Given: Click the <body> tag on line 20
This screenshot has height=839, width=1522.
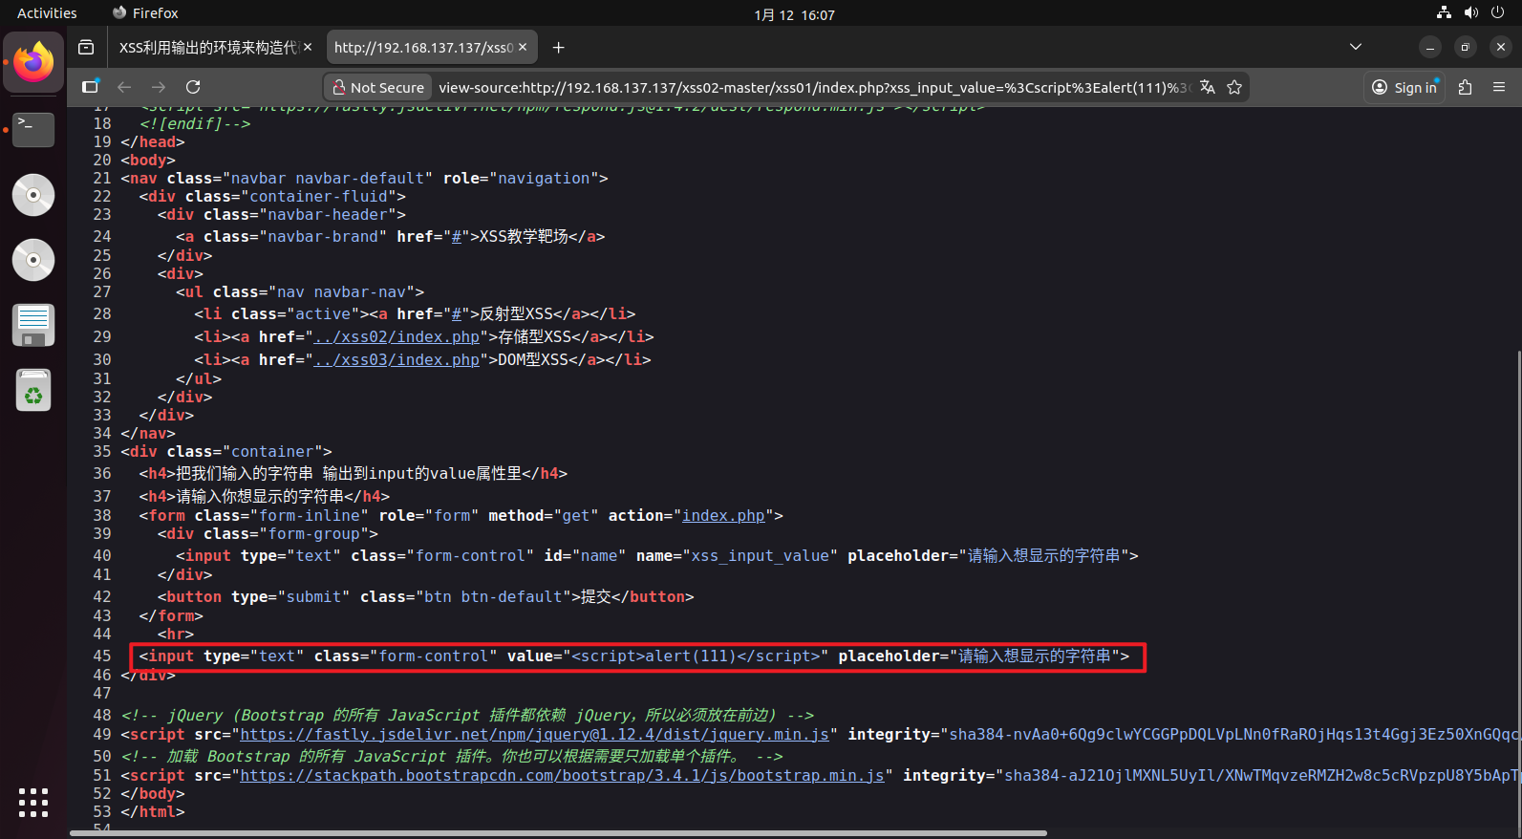Looking at the screenshot, I should tap(148, 160).
